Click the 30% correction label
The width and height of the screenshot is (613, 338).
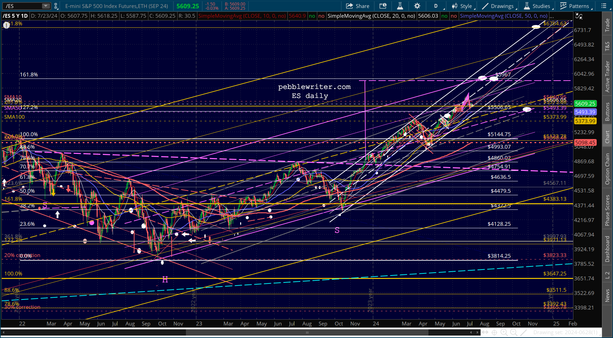22,307
